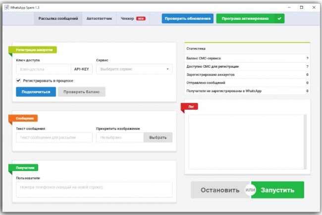Click the orange Сообщение section label
The image size is (322, 215).
(23, 118)
